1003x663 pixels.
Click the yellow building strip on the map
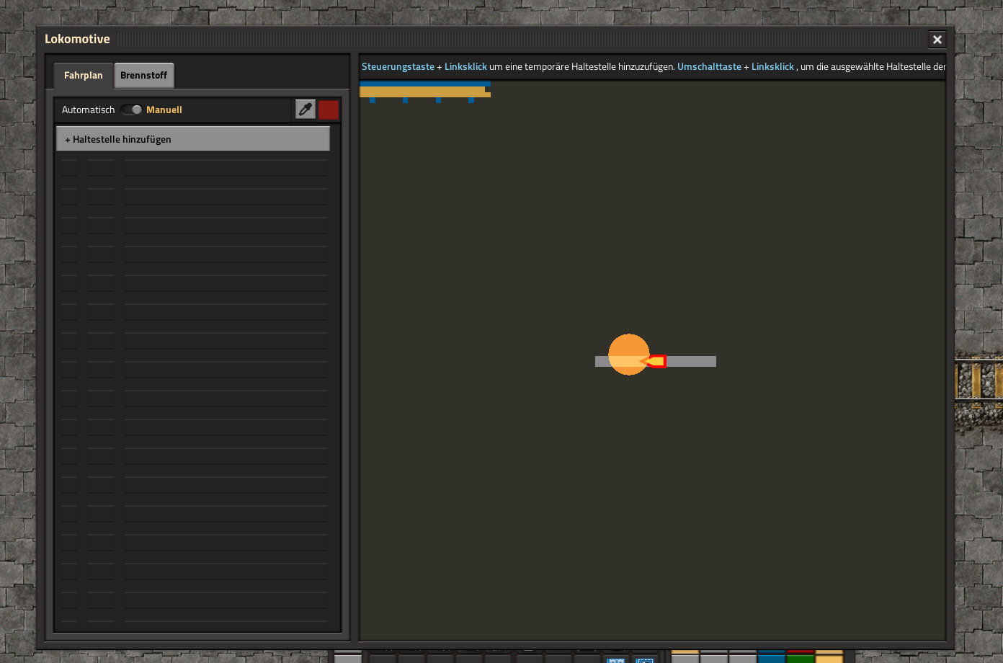[423, 92]
